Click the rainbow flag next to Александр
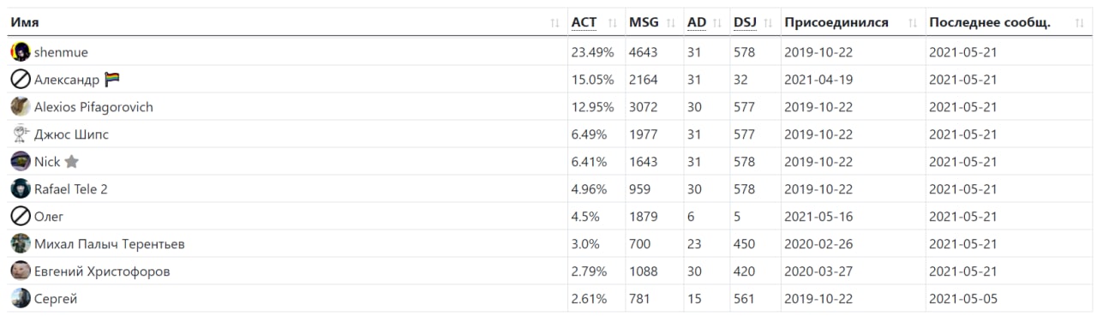The height and width of the screenshot is (322, 1097). (x=112, y=80)
